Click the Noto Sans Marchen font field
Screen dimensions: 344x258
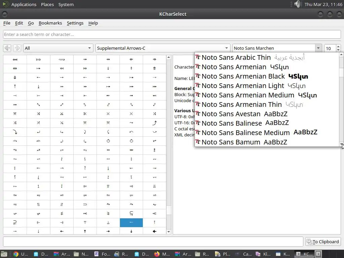click(273, 48)
